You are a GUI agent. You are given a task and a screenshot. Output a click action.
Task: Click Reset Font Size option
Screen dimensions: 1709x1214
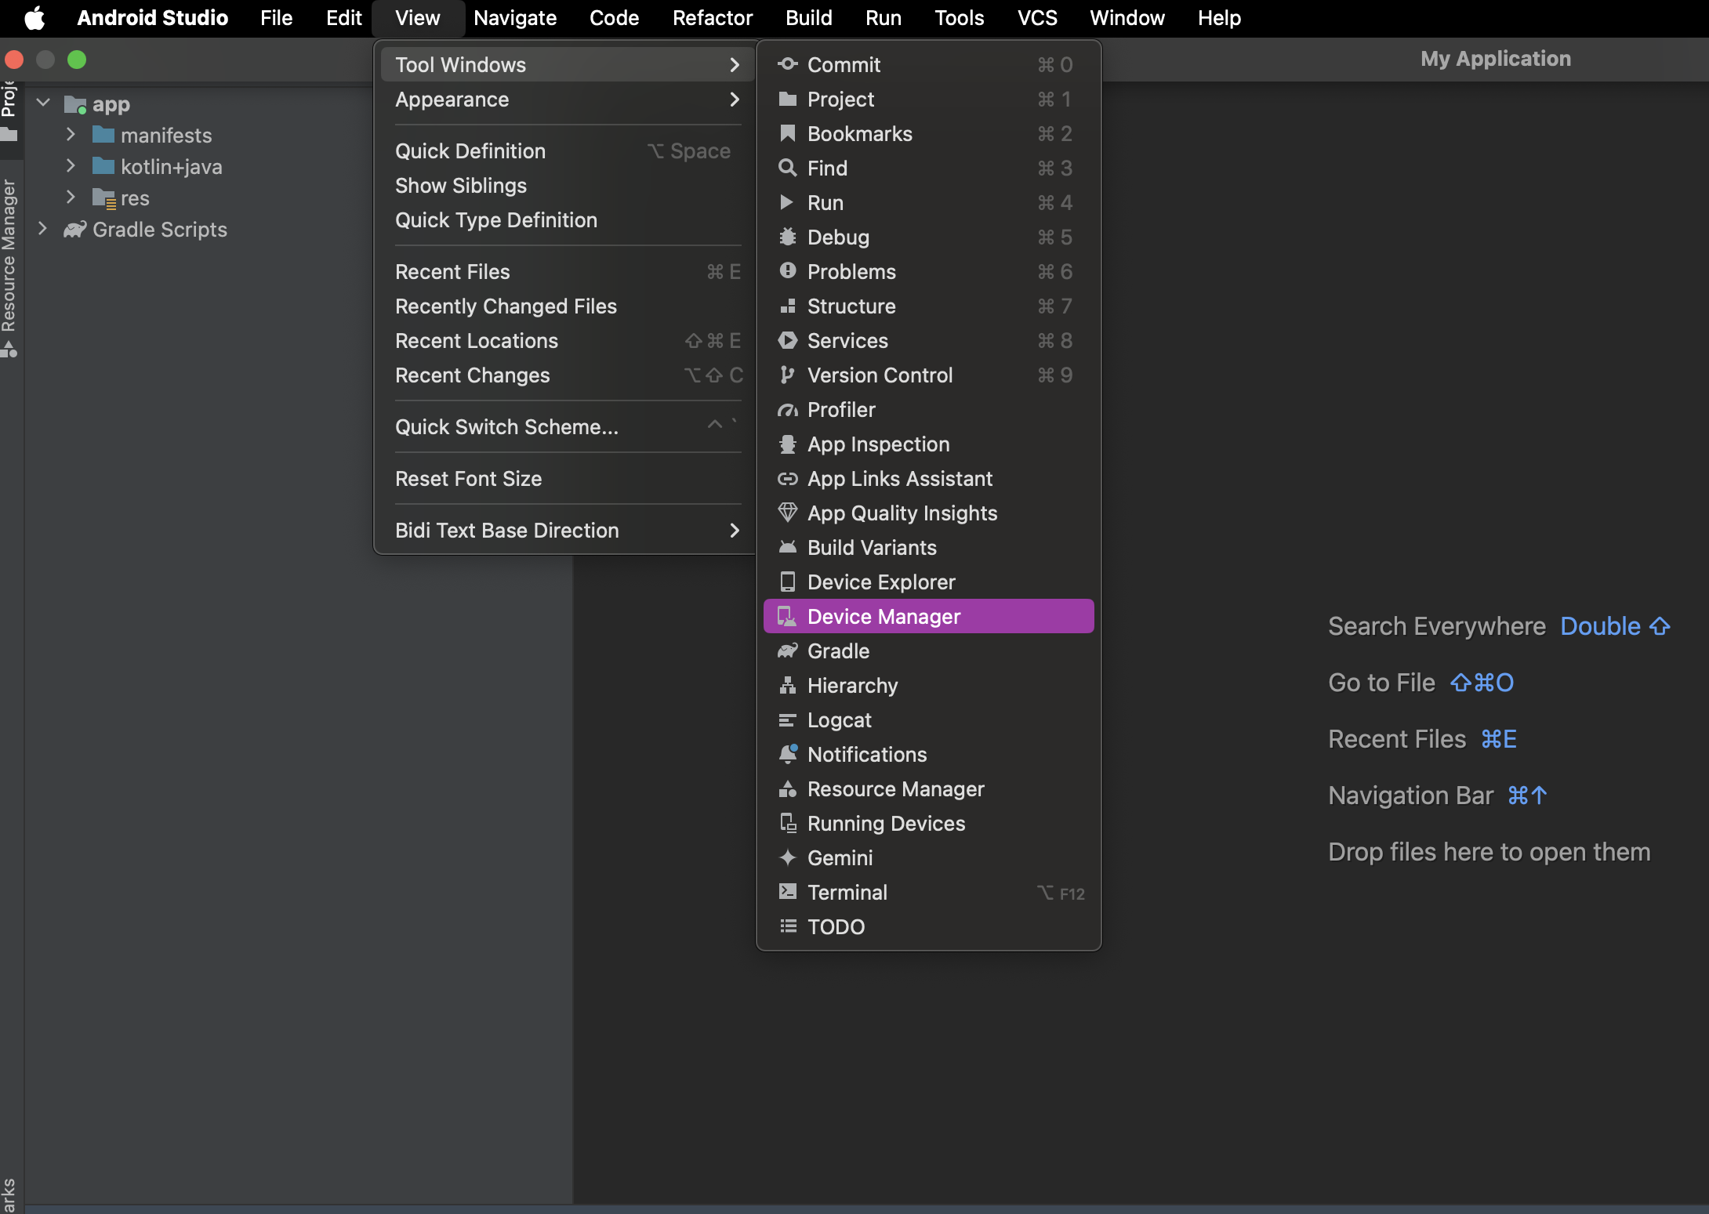tap(469, 478)
